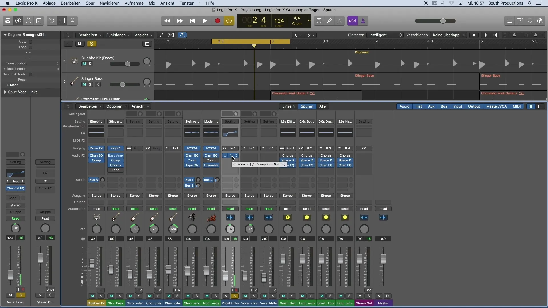Open the Editors scissors icon
This screenshot has width=548, height=308.
tap(72, 21)
